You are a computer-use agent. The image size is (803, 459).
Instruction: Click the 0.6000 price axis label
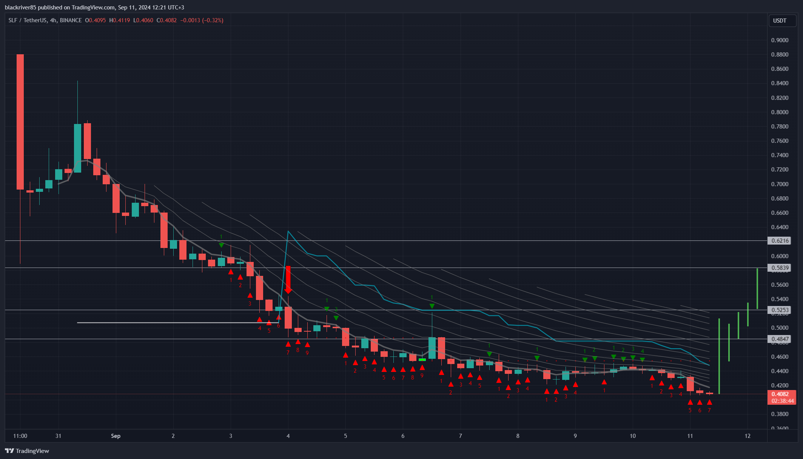coord(780,256)
